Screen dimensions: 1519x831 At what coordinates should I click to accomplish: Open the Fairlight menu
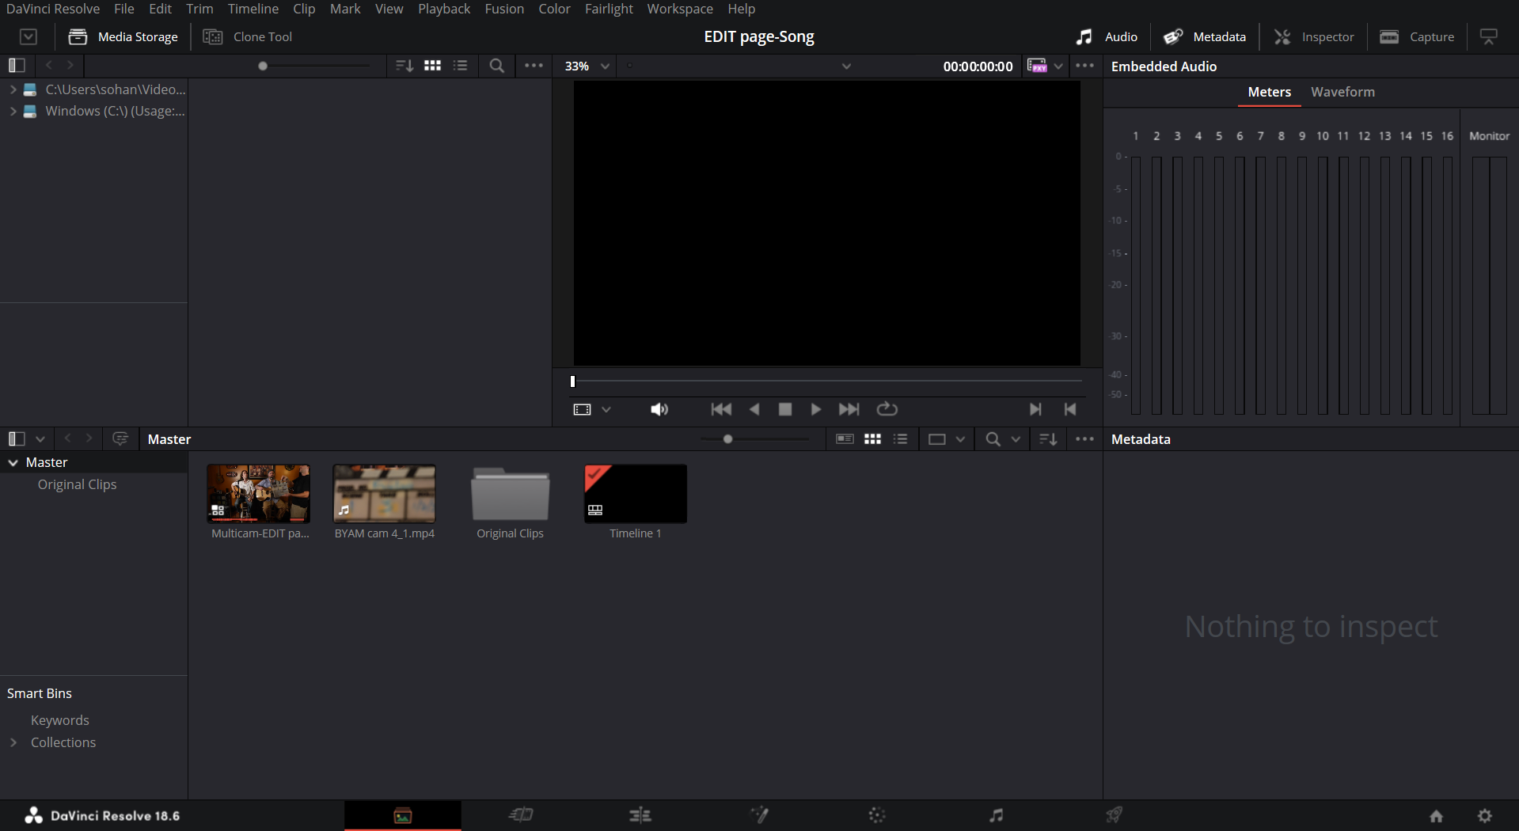click(x=609, y=9)
